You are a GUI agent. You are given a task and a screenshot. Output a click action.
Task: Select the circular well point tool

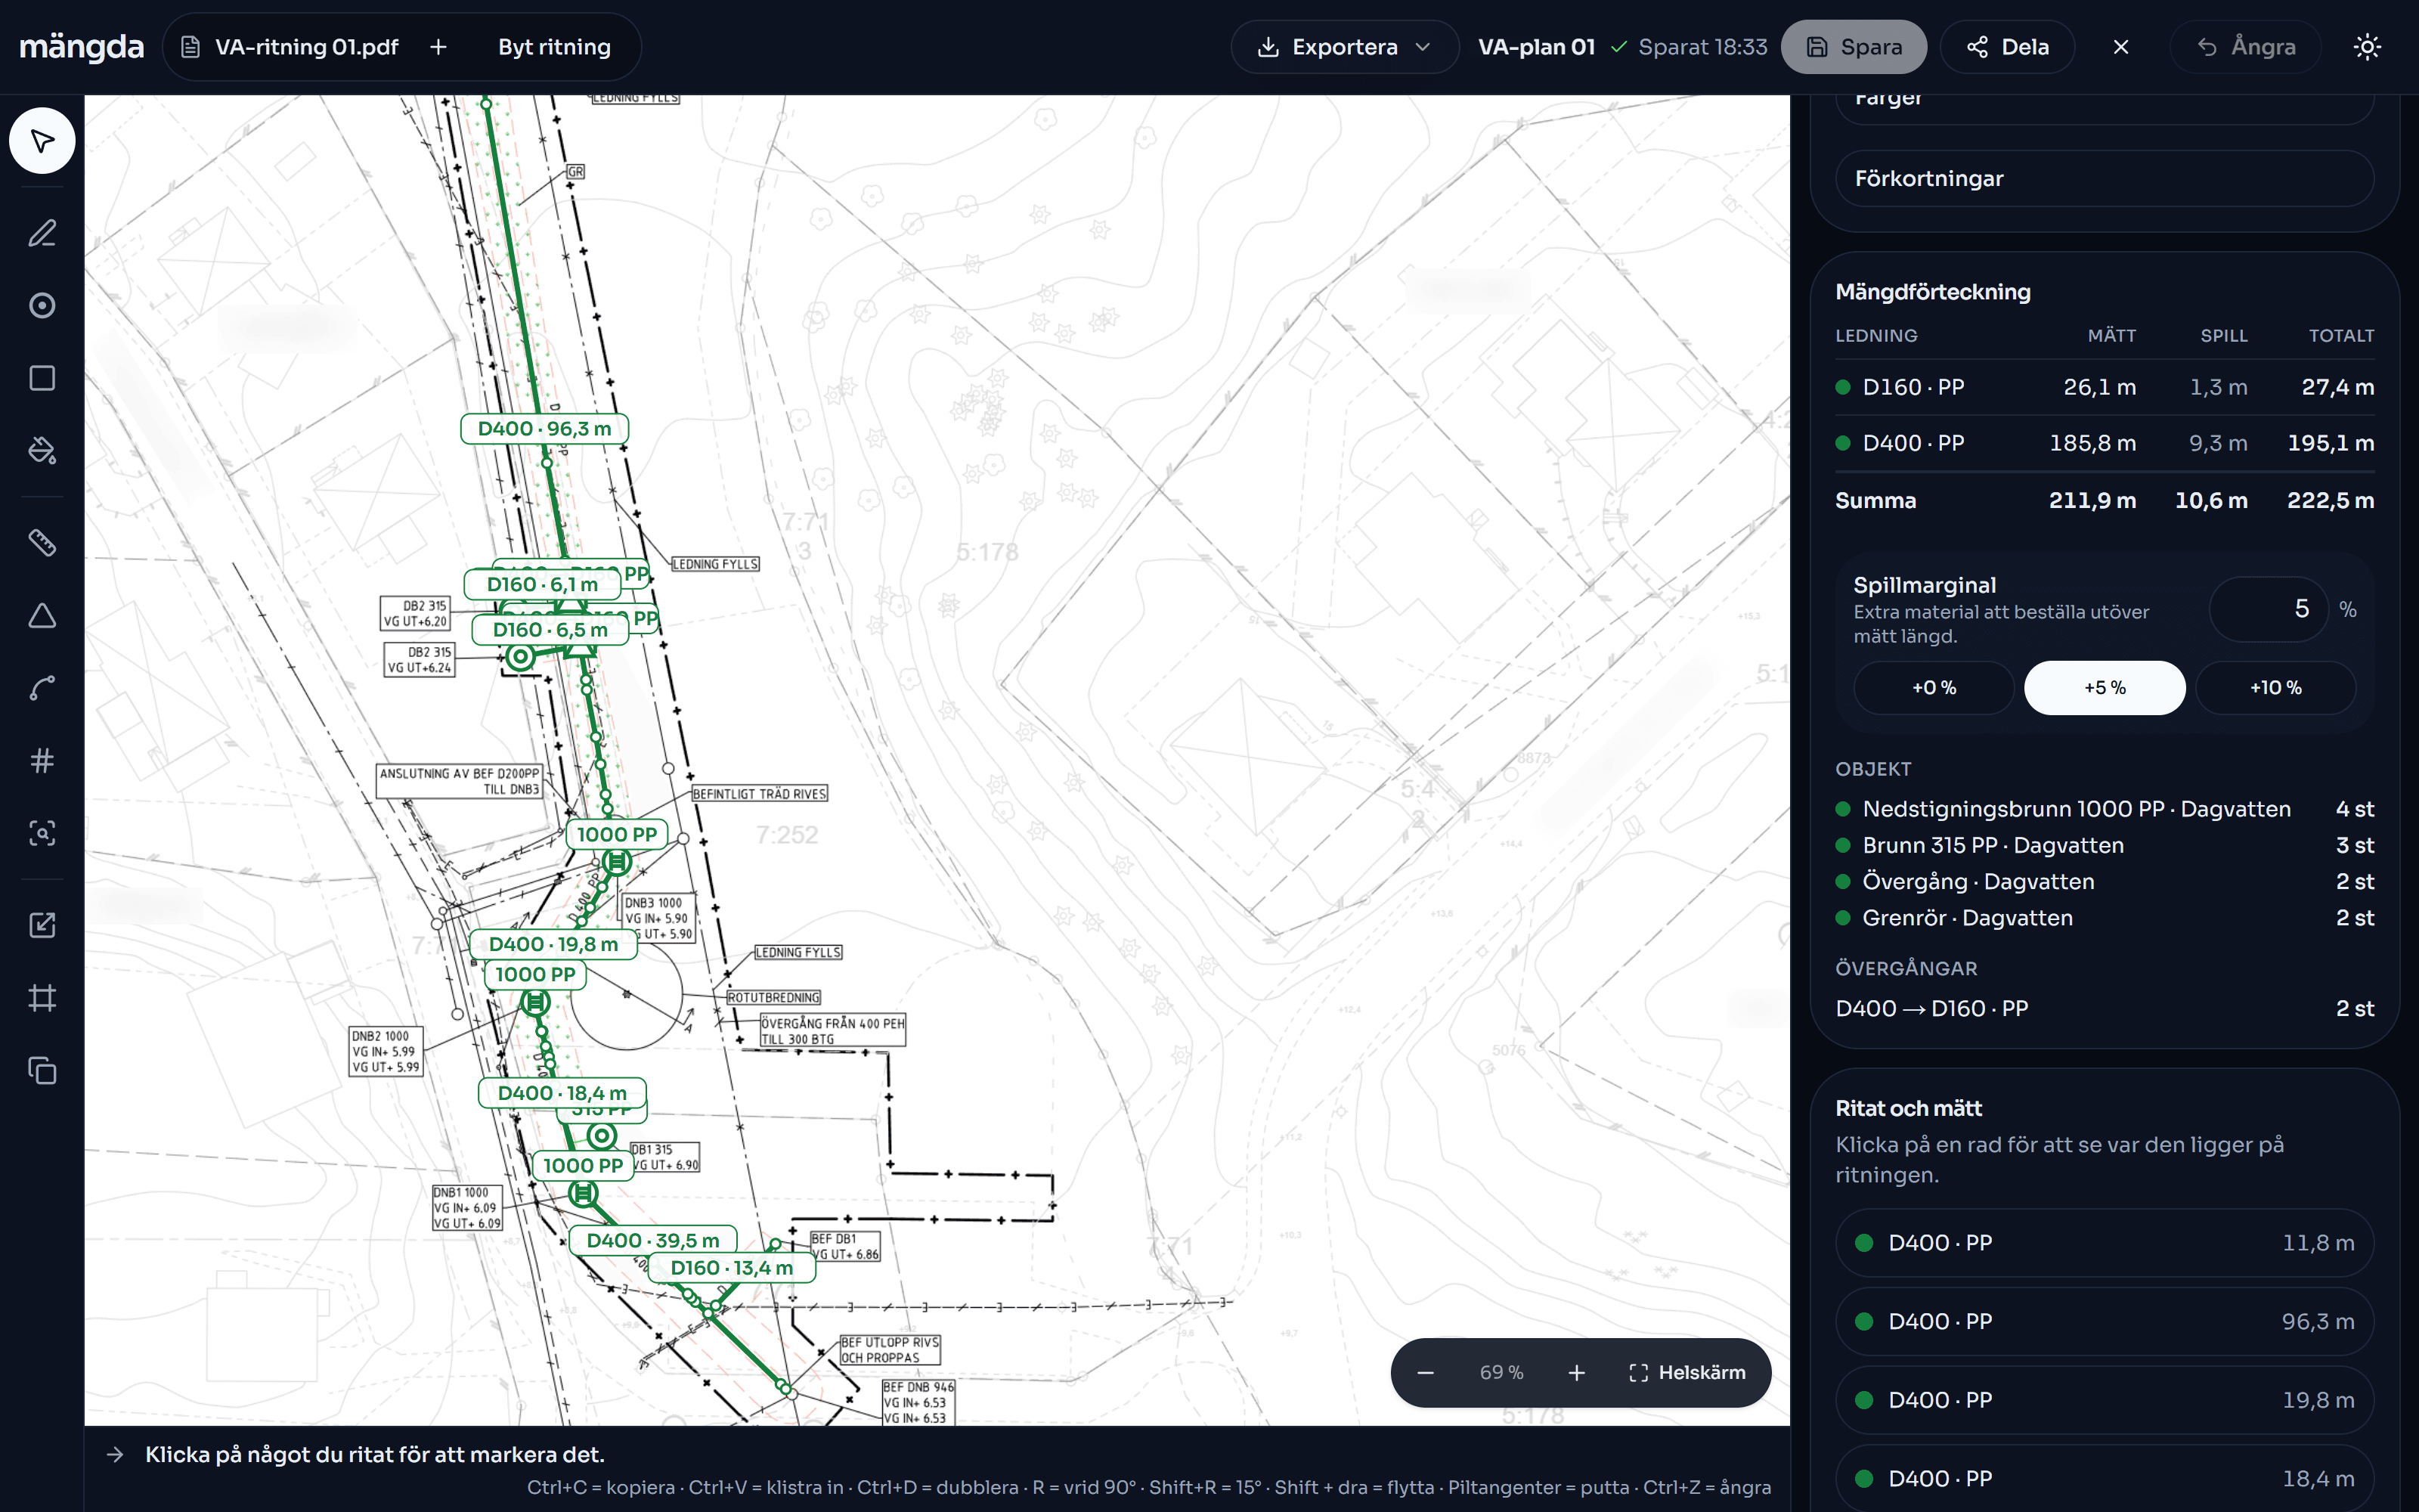pyautogui.click(x=42, y=305)
